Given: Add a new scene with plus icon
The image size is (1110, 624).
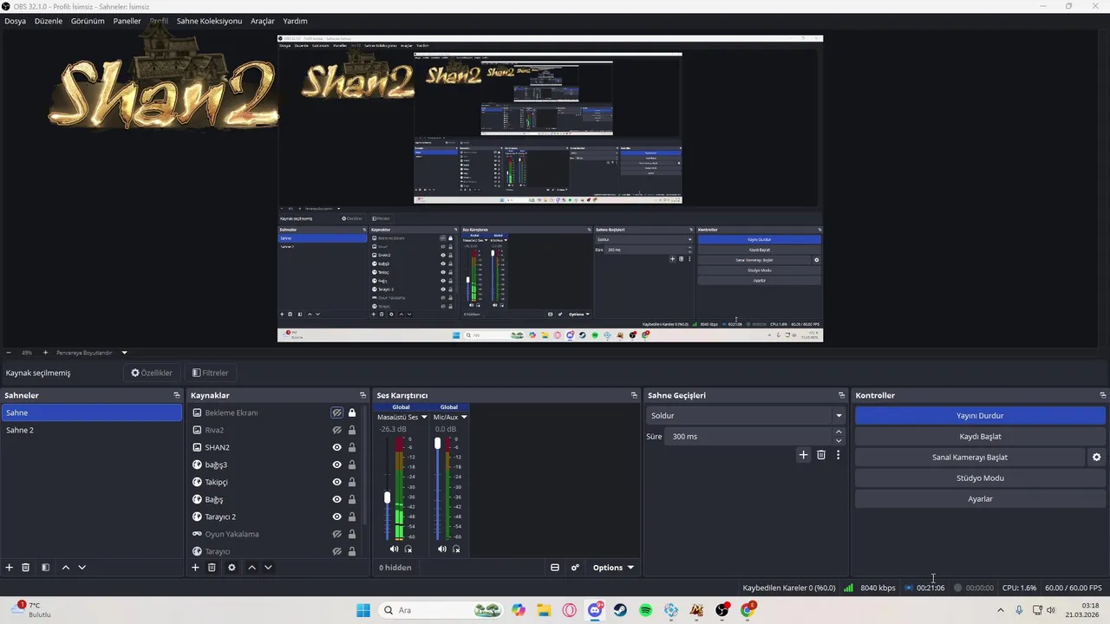Looking at the screenshot, I should (x=10, y=568).
